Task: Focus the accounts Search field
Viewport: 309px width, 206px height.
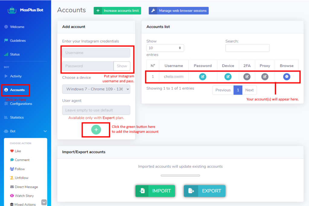Action: pyautogui.click(x=247, y=48)
